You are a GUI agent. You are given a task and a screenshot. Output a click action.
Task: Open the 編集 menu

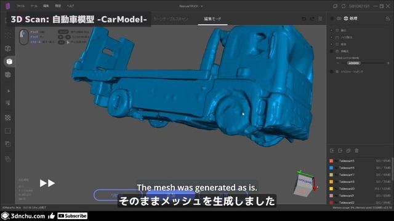pyautogui.click(x=46, y=6)
